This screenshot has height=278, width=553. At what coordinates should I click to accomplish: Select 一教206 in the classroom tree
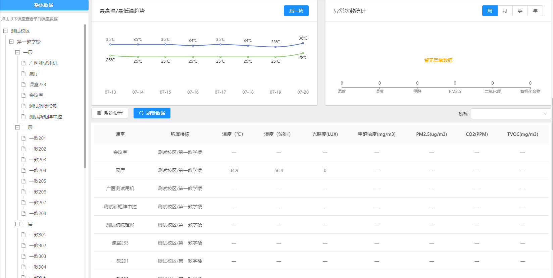(x=38, y=192)
